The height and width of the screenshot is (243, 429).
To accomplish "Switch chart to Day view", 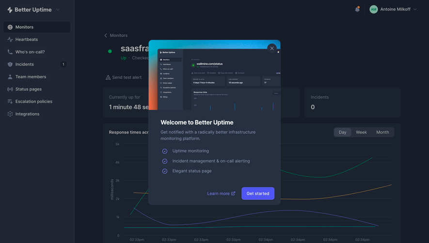I will [343, 132].
